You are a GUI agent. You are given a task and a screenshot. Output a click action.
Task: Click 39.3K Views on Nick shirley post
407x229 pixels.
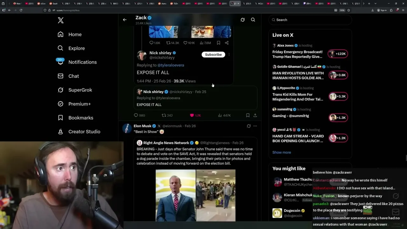tap(184, 81)
